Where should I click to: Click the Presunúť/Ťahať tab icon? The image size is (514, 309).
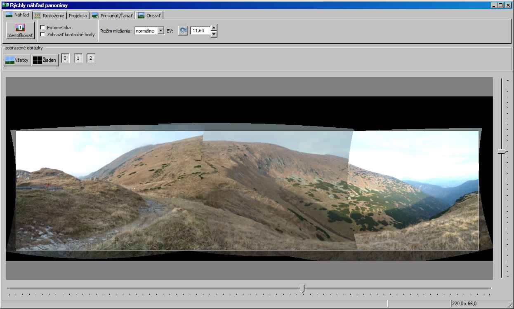95,16
